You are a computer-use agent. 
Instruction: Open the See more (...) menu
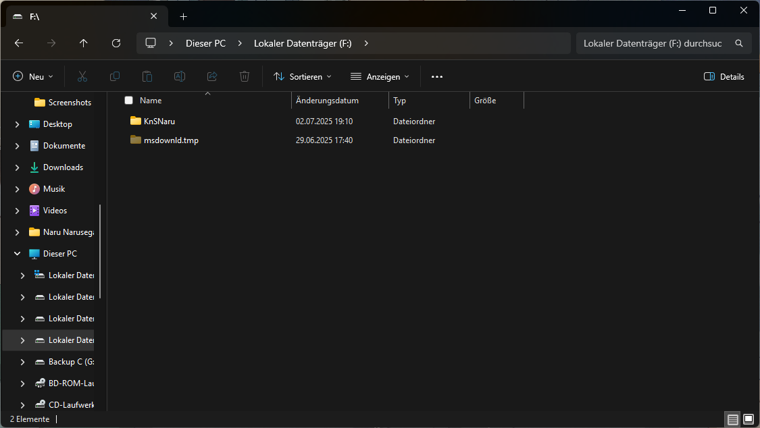436,76
